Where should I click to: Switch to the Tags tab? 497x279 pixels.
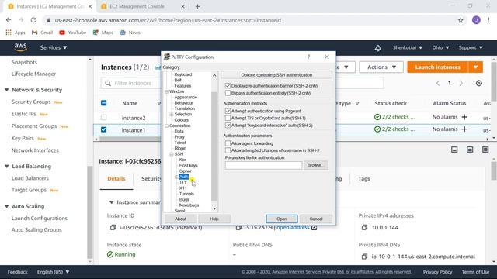[x=364, y=179]
